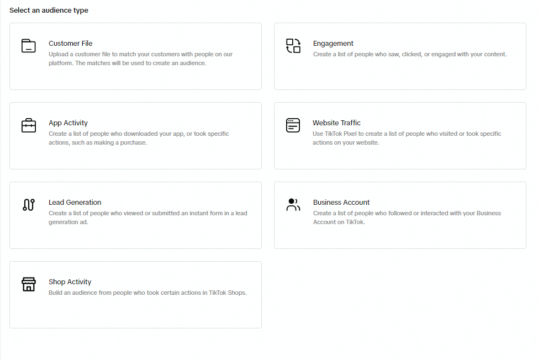
Task: Click the Engagement arrows icon
Action: 293,46
